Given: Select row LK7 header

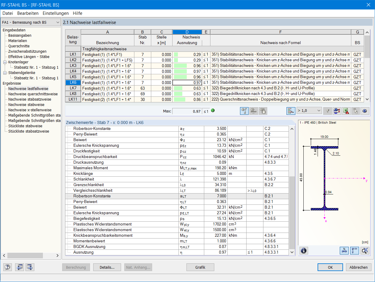Looking at the screenshot, I should tap(73, 88).
